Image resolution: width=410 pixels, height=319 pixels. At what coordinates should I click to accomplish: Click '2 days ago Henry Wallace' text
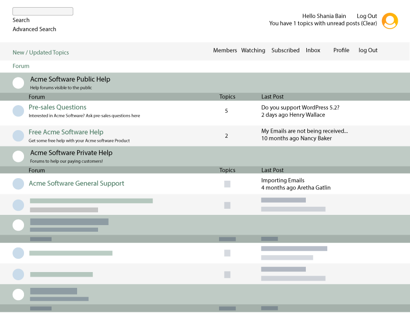tap(293, 115)
